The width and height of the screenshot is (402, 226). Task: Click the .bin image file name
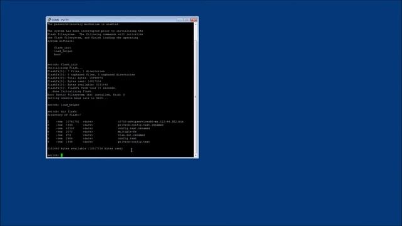point(151,122)
